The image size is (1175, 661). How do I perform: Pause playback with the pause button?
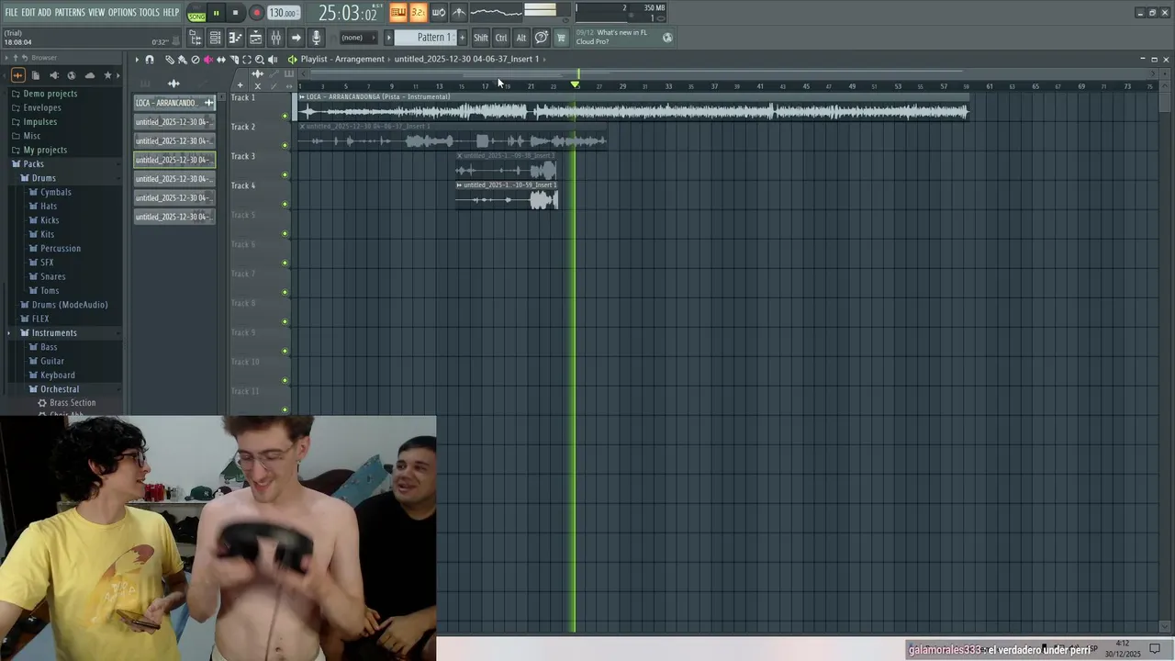click(x=216, y=13)
